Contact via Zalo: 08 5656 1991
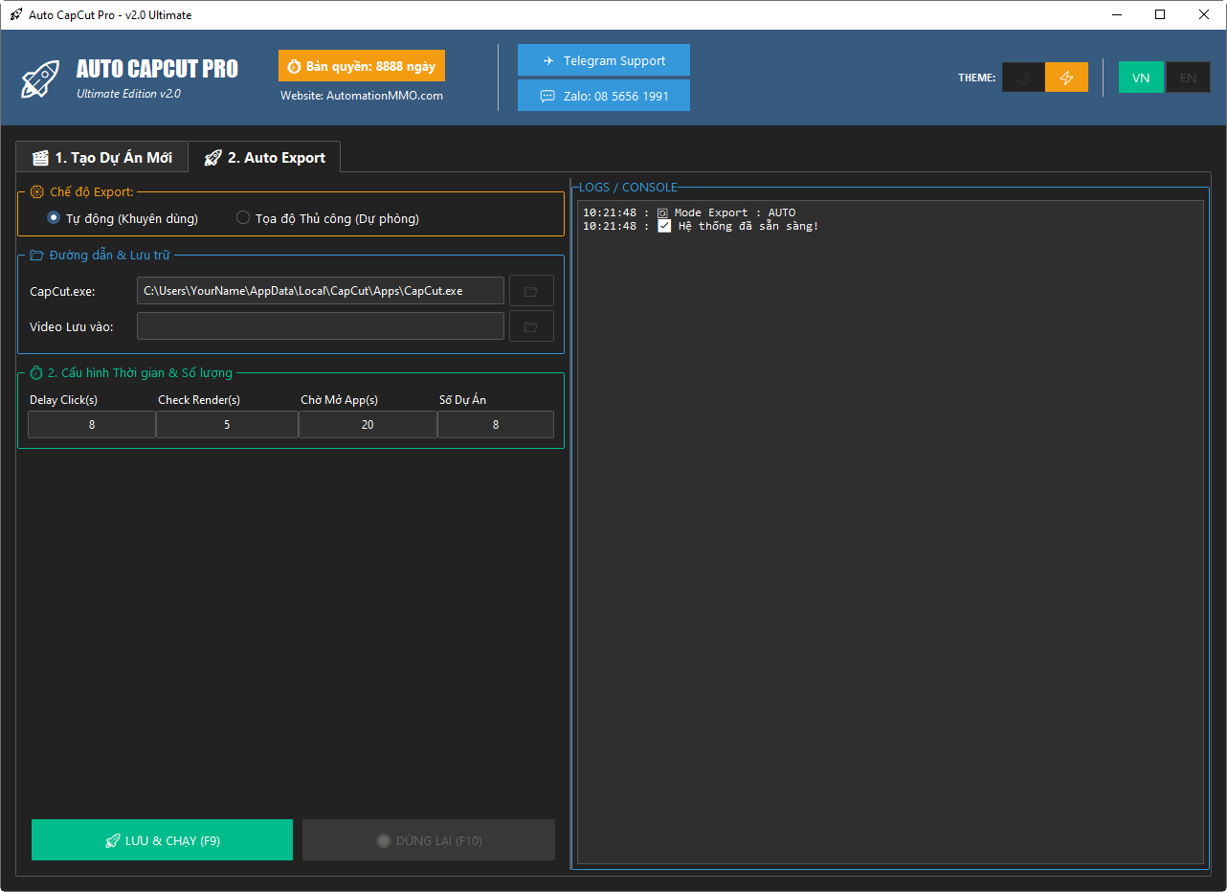The image size is (1227, 892). pos(604,96)
